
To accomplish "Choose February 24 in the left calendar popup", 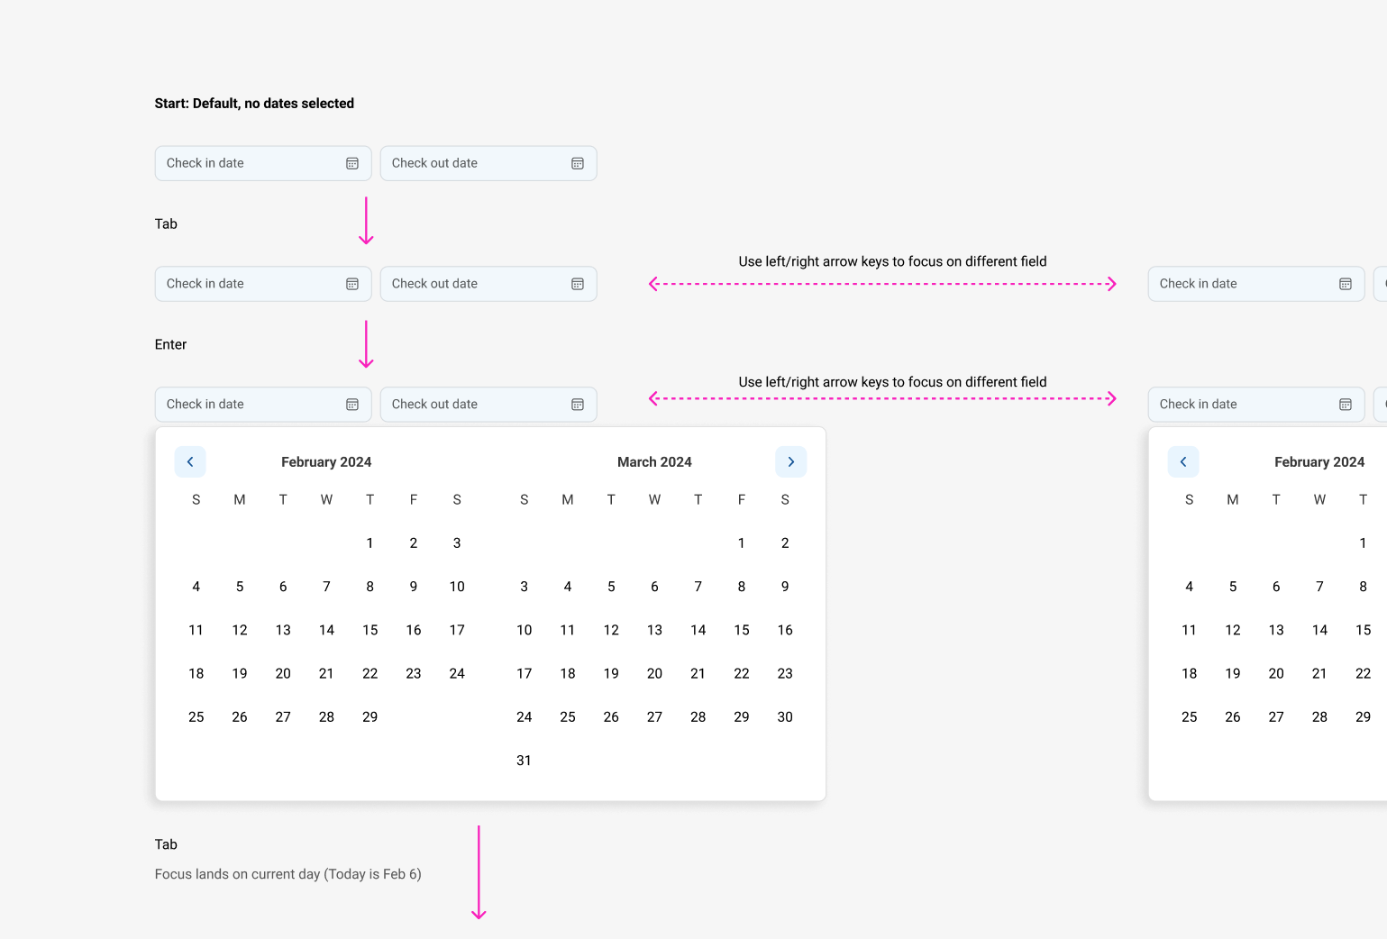I will [x=457, y=673].
